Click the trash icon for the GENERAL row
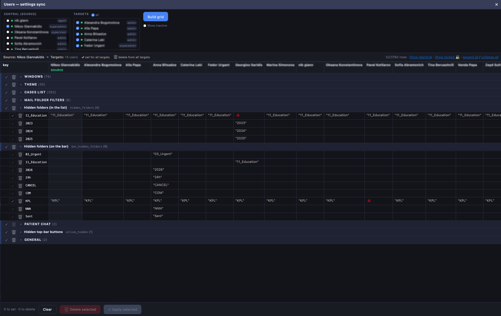The image size is (501, 316). (14, 240)
